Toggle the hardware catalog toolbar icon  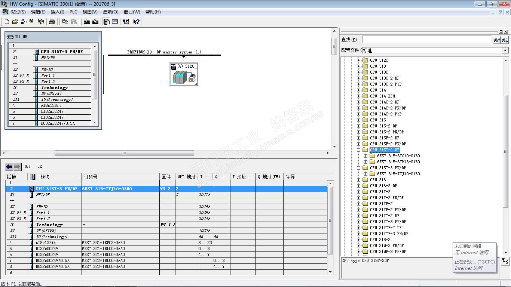pyautogui.click(x=107, y=22)
